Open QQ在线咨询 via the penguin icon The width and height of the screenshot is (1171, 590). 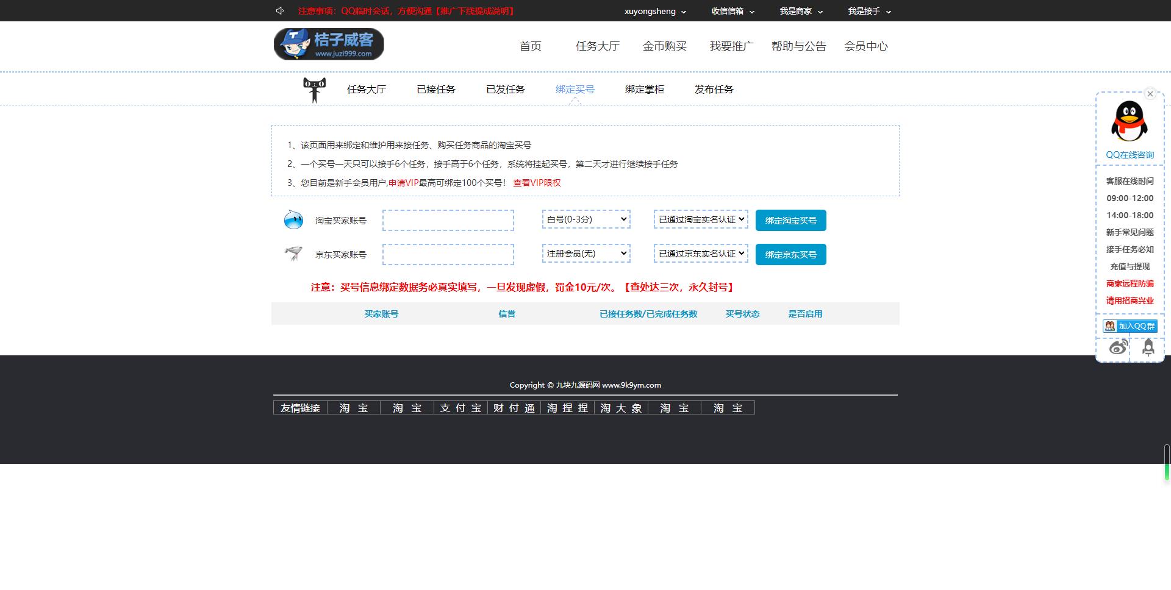[1129, 121]
